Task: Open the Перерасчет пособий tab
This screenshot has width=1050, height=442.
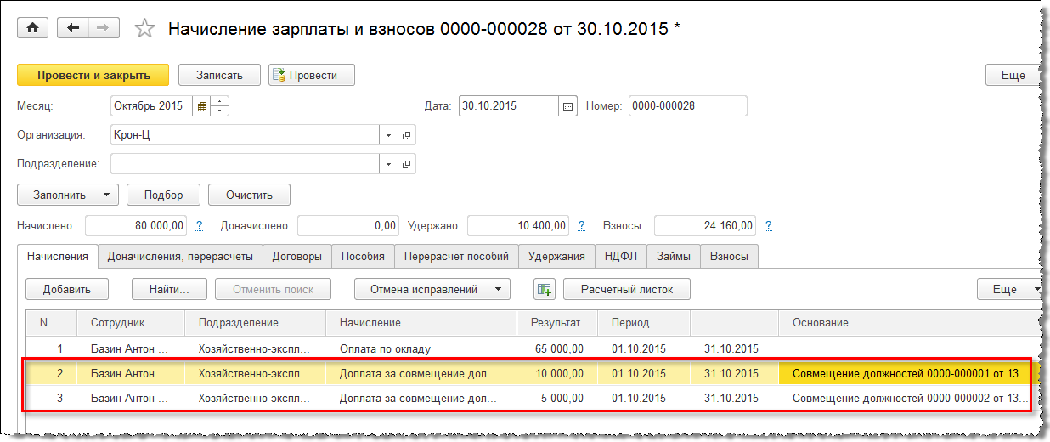Action: [456, 256]
